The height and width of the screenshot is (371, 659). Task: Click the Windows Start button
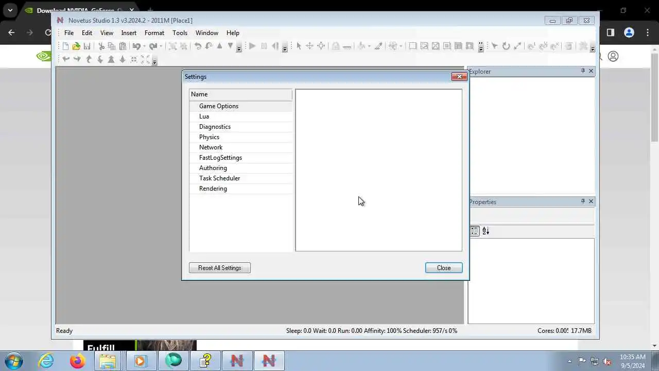pos(14,361)
